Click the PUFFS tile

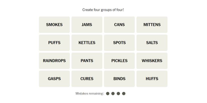coord(54,43)
